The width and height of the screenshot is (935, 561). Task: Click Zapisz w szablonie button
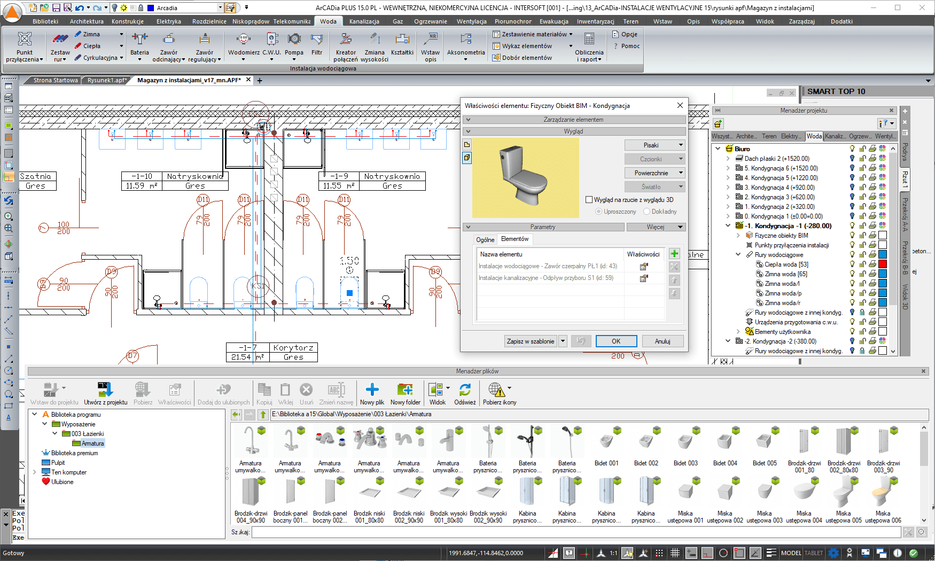tap(531, 341)
